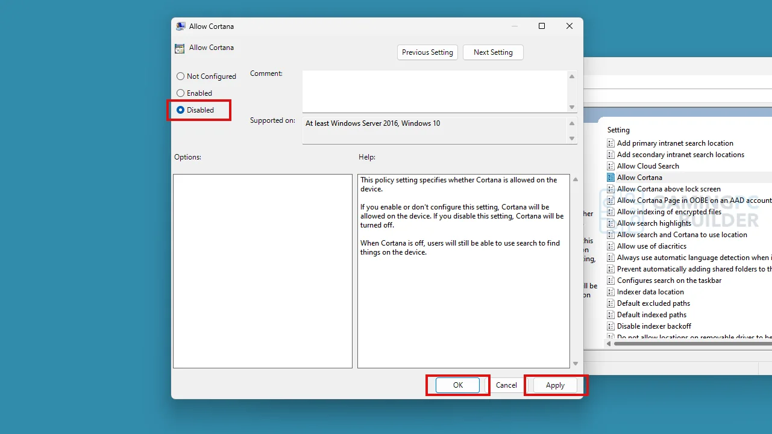Click the Allow Cloud Search policy icon
Screen dimensions: 772x434
pos(611,166)
